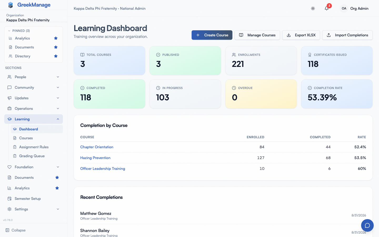Click the Grading Queue clipboard-check icon

pyautogui.click(x=15, y=156)
